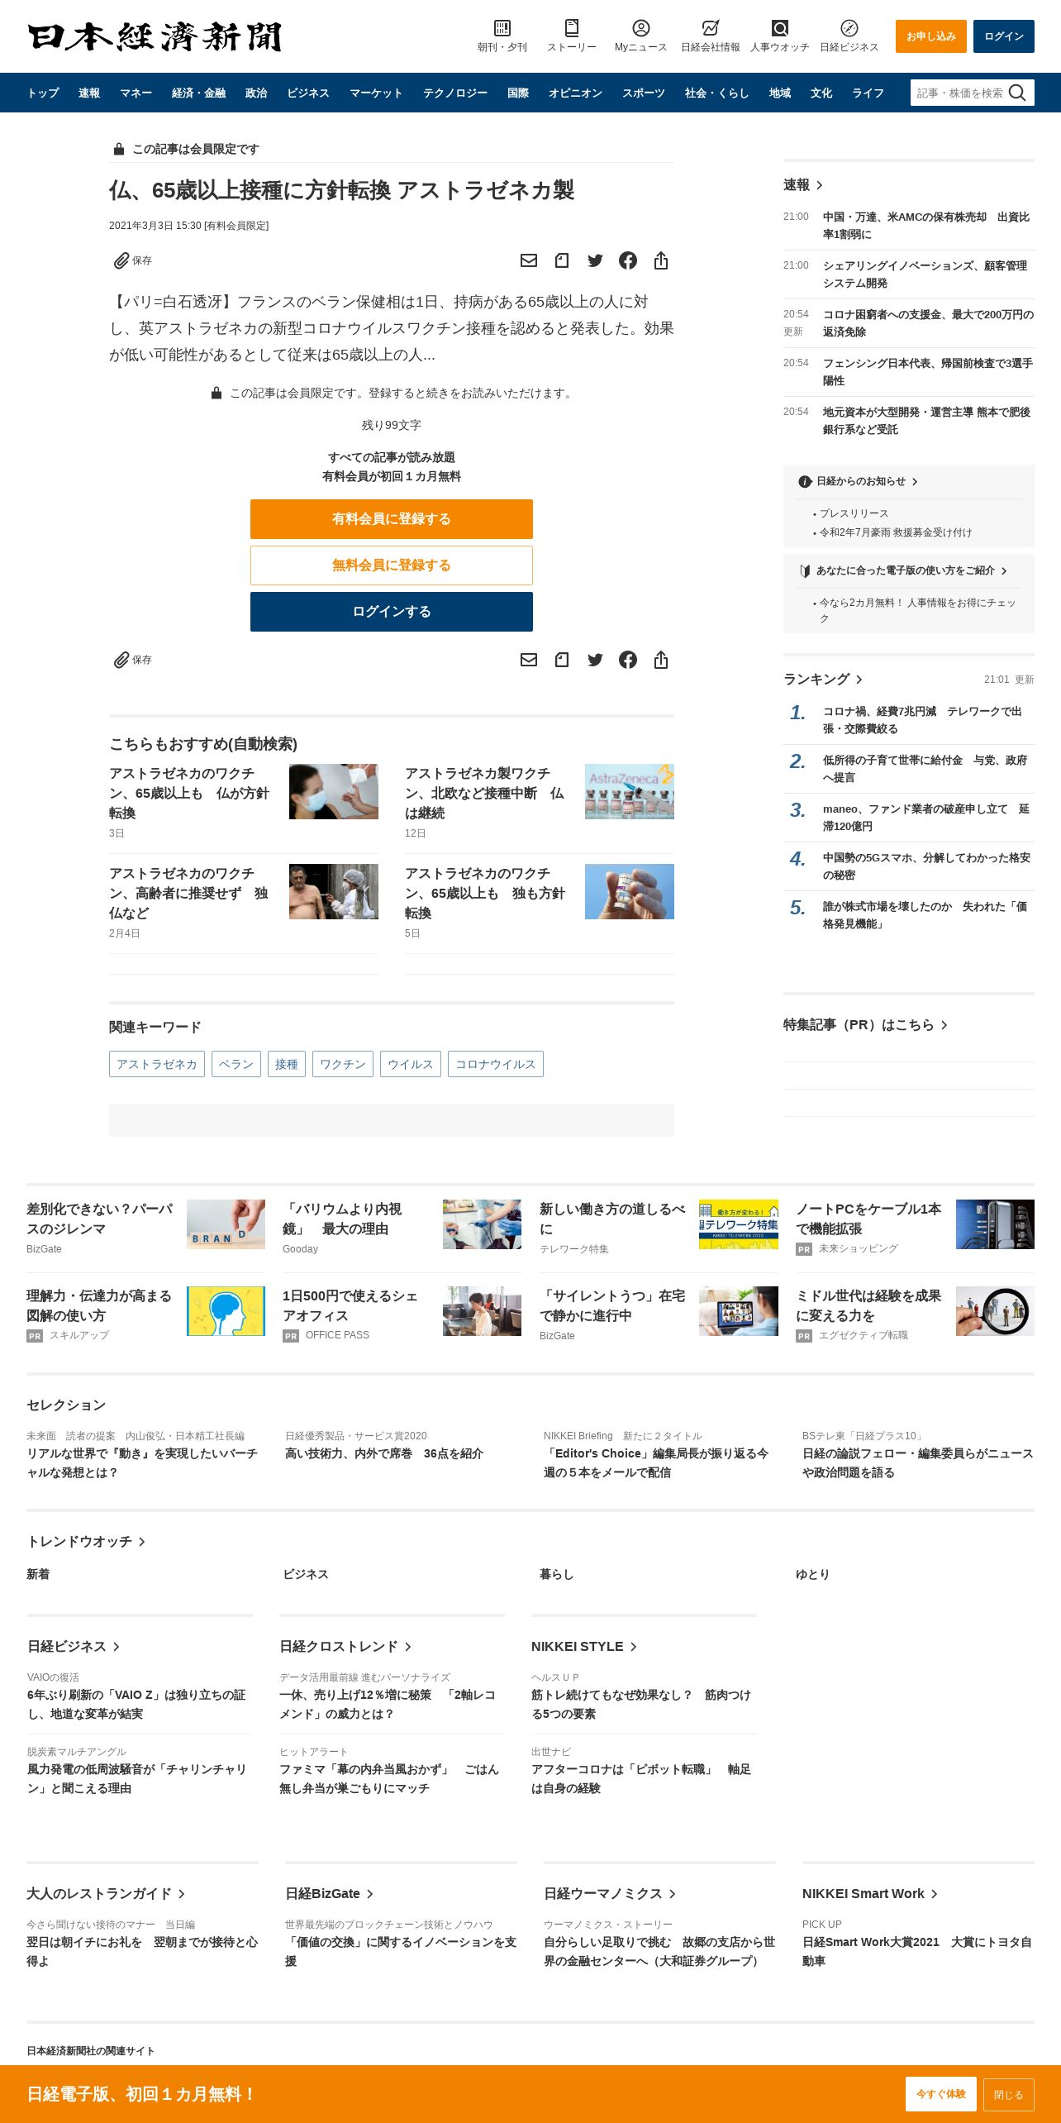This screenshot has height=2123, width=1061.
Task: Open 日経BizGate section header
Action: [330, 1894]
